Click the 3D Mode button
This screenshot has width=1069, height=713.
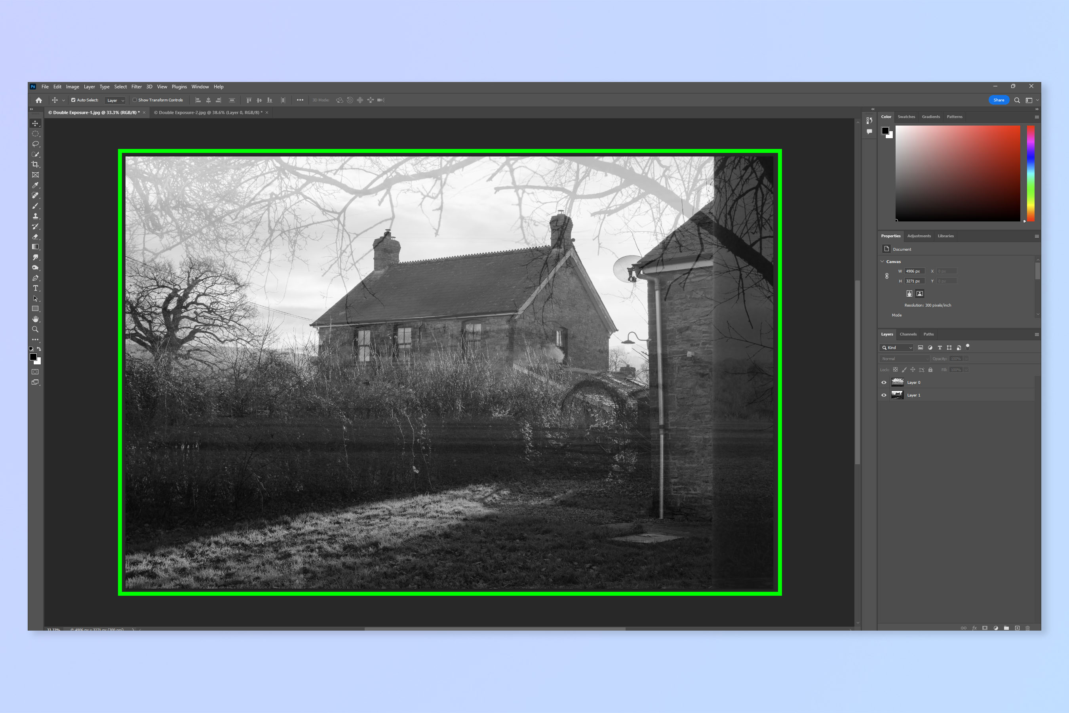coord(319,99)
